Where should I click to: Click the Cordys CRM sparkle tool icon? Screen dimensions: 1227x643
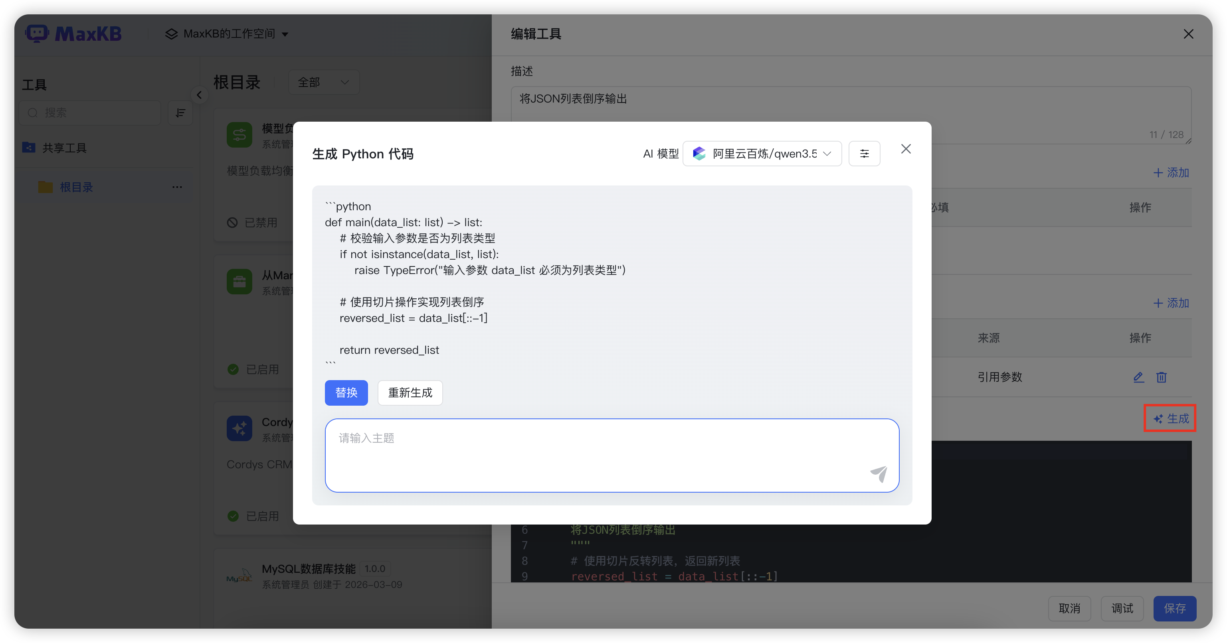point(239,428)
